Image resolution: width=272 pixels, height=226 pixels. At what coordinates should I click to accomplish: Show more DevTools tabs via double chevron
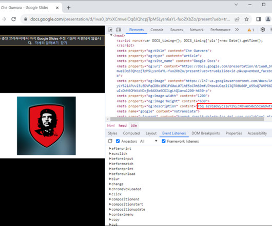(x=237, y=30)
